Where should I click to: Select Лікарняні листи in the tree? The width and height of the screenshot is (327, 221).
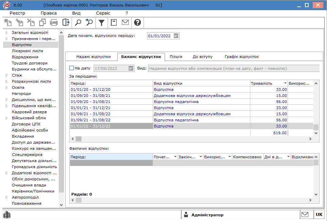tap(27, 51)
